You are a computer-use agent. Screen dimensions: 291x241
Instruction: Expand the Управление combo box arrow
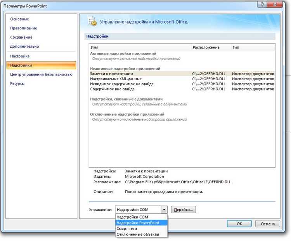[x=164, y=210]
